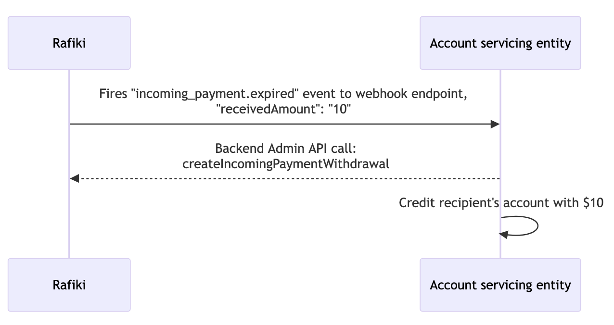Click the bottom Rafiki participant box

pyautogui.click(x=69, y=285)
